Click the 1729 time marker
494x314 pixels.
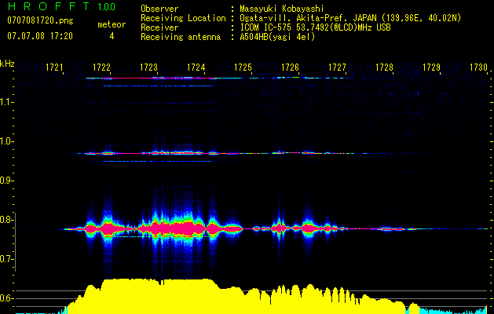point(431,68)
